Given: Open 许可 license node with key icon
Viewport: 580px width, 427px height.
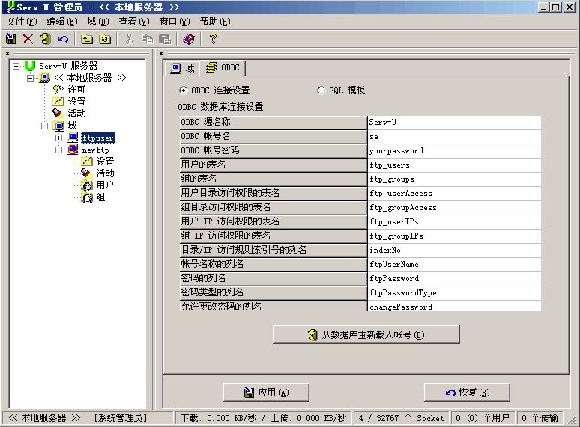Looking at the screenshot, I should (76, 90).
